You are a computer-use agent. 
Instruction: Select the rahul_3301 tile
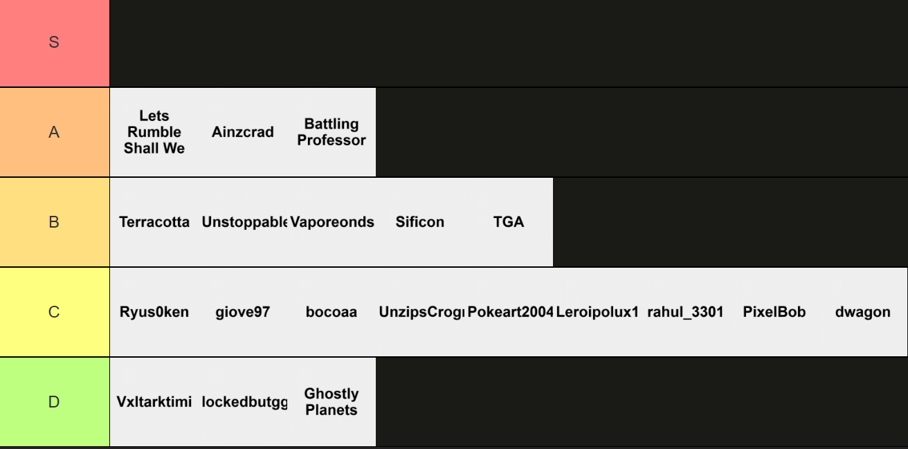click(686, 312)
